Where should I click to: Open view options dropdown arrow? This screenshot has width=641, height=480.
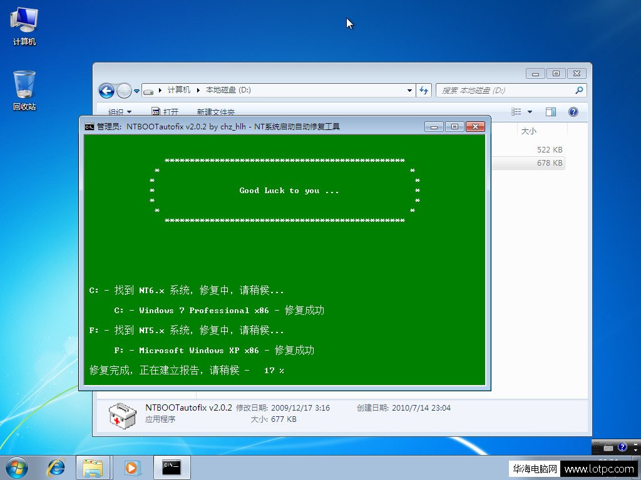pos(530,111)
